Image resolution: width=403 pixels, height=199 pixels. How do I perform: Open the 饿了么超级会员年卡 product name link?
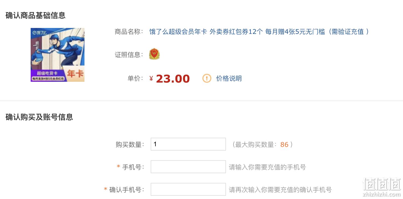click(x=259, y=32)
